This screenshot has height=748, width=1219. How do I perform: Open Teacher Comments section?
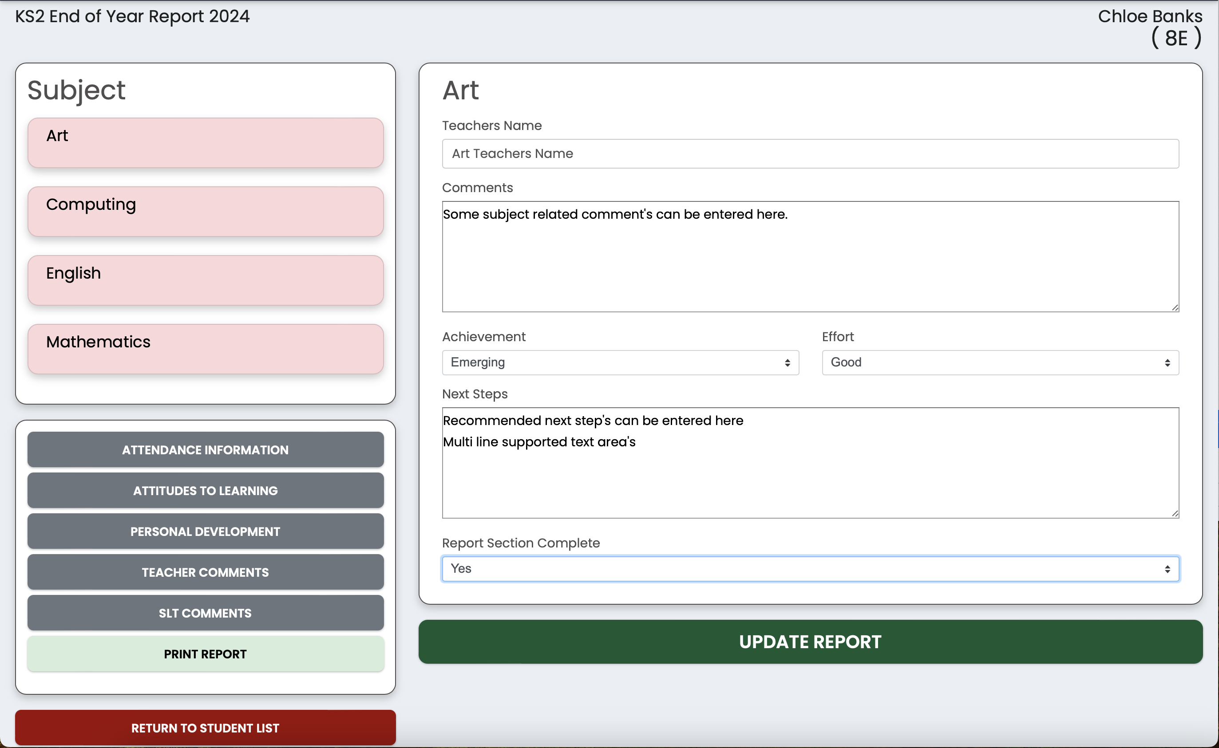click(x=206, y=572)
